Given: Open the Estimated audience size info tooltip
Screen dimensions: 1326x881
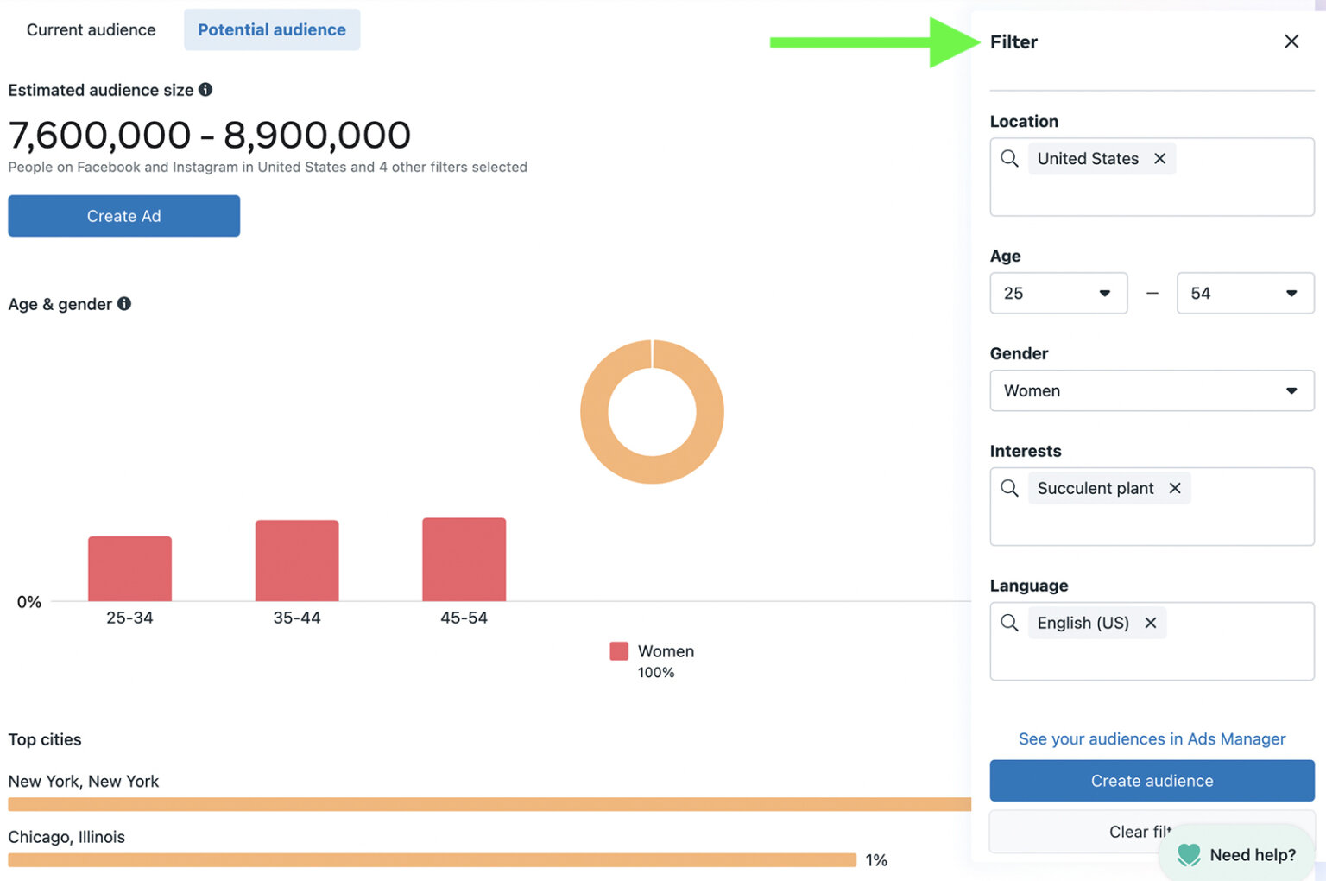Looking at the screenshot, I should click(206, 89).
